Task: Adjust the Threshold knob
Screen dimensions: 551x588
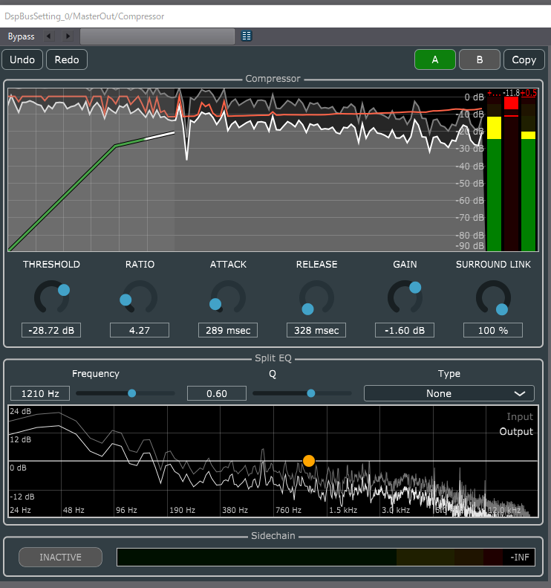Action: coord(52,297)
